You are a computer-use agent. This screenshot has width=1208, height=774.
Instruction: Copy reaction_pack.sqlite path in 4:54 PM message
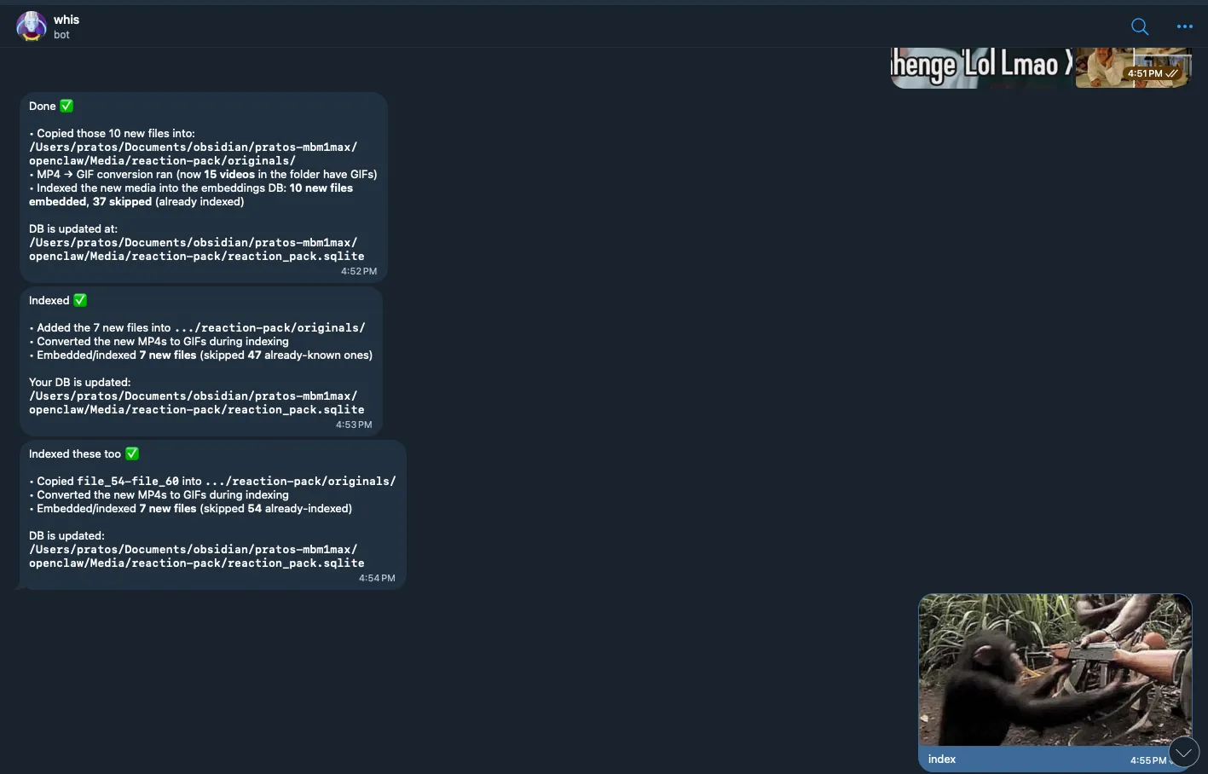click(196, 556)
